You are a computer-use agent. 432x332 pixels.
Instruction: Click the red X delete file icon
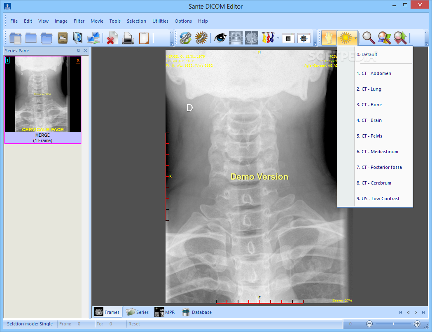pos(112,38)
